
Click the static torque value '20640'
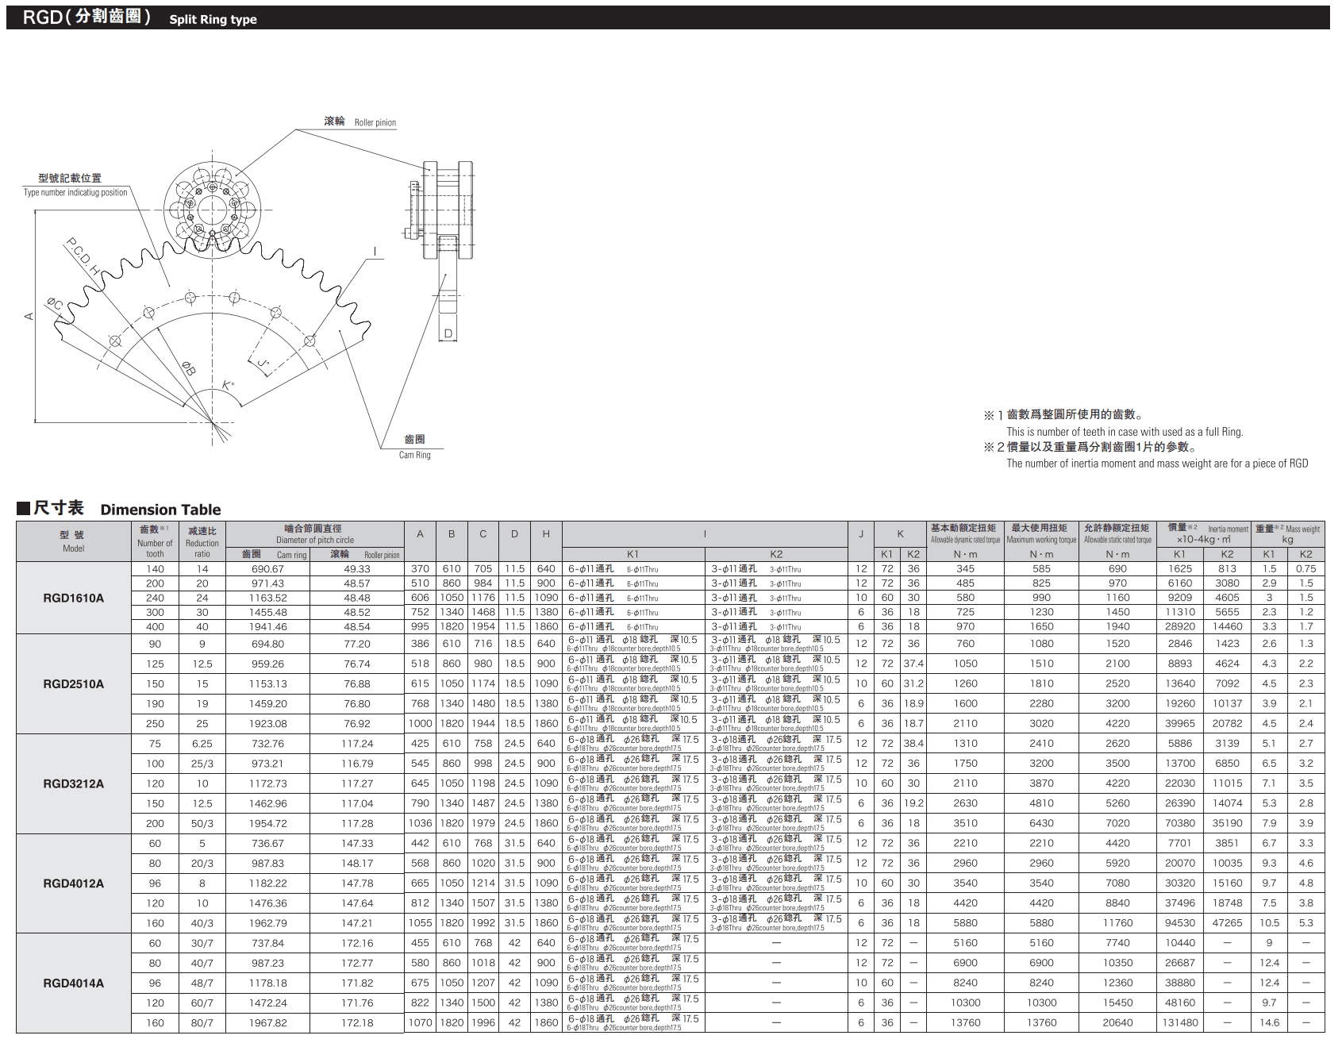coord(1117,1023)
